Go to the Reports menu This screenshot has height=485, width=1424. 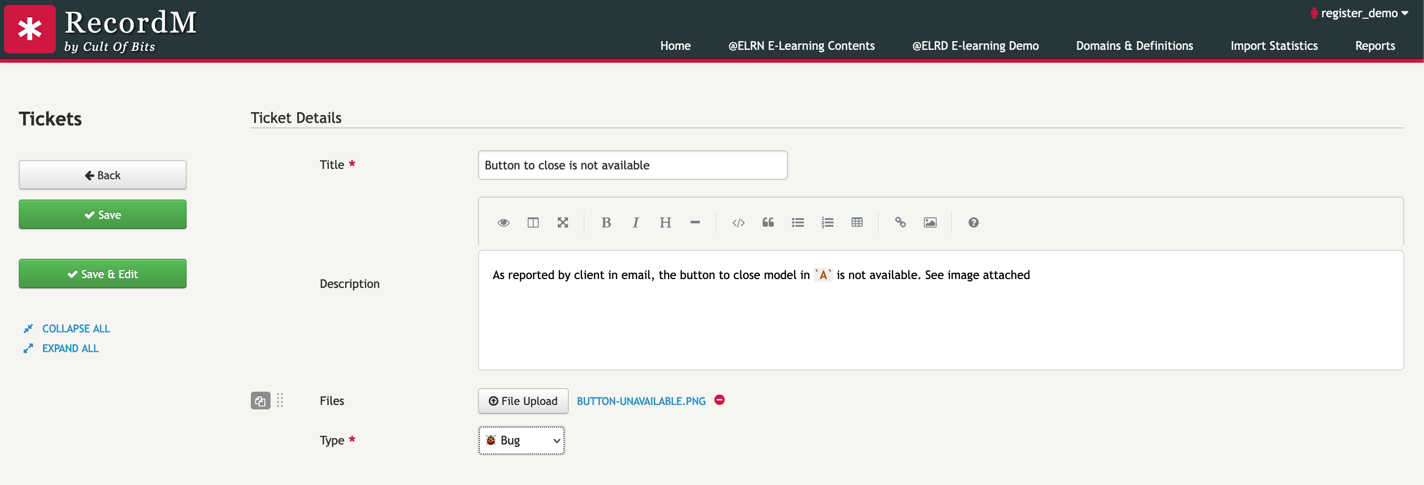click(x=1375, y=46)
